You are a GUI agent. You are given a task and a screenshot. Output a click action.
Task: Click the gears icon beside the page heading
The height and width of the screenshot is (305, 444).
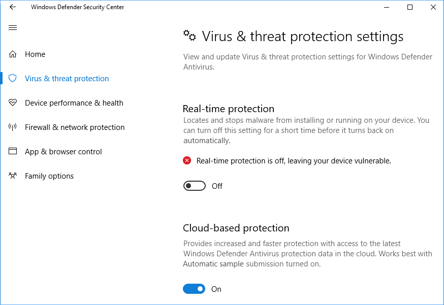click(x=189, y=36)
